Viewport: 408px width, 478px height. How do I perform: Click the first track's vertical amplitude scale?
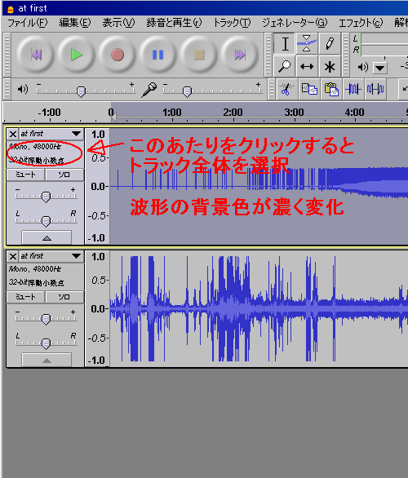point(97,186)
